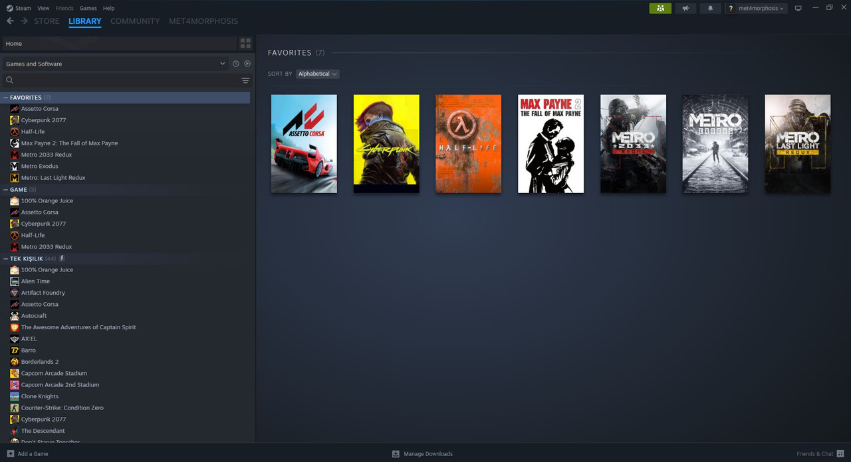Open the Half-Life cover thumbnail
Viewport: 851px width, 462px height.
[469, 143]
